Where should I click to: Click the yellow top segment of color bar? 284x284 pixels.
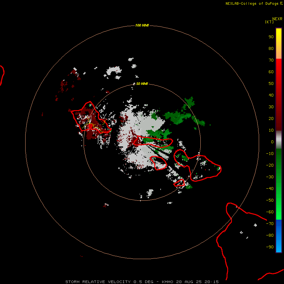[279, 44]
